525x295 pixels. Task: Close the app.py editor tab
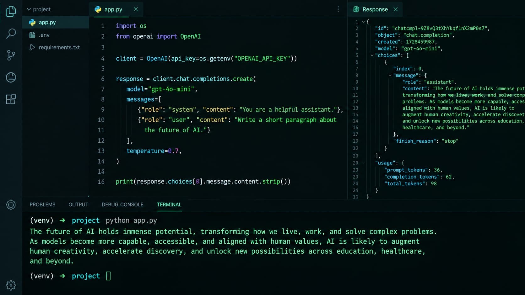click(136, 9)
